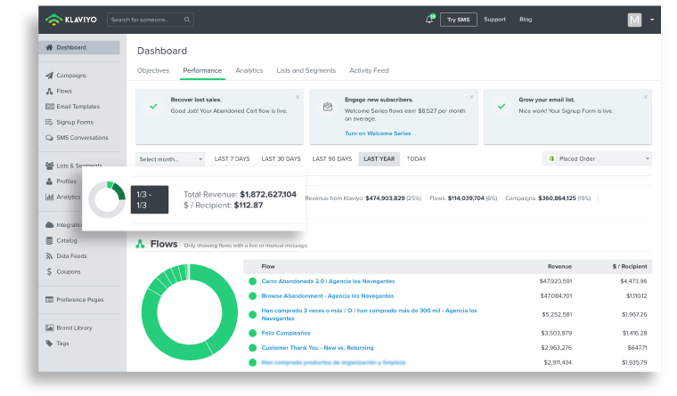Select TODAY range
Image resolution: width=677 pixels, height=396 pixels.
tap(416, 158)
